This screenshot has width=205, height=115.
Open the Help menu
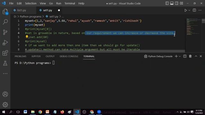81,4
